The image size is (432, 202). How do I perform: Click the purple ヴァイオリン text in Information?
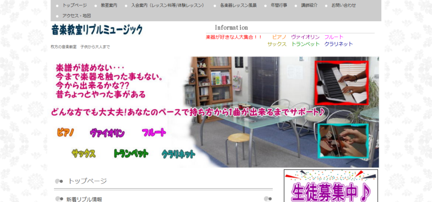click(x=305, y=37)
